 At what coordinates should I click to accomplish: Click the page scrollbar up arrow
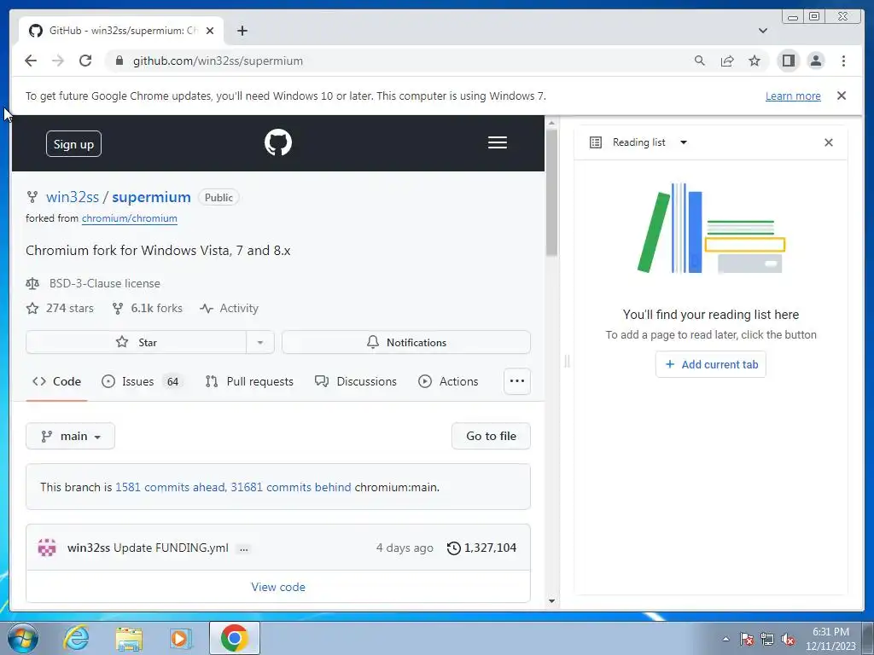click(x=552, y=123)
